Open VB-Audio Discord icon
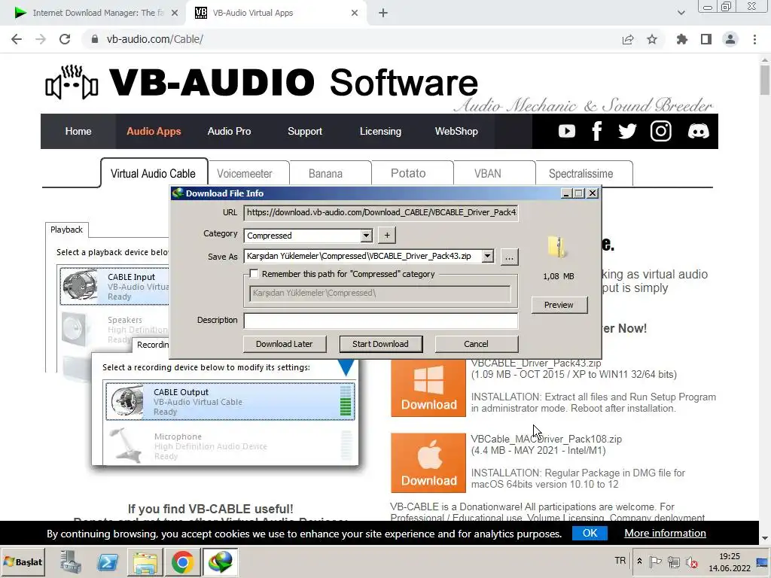 pyautogui.click(x=698, y=131)
